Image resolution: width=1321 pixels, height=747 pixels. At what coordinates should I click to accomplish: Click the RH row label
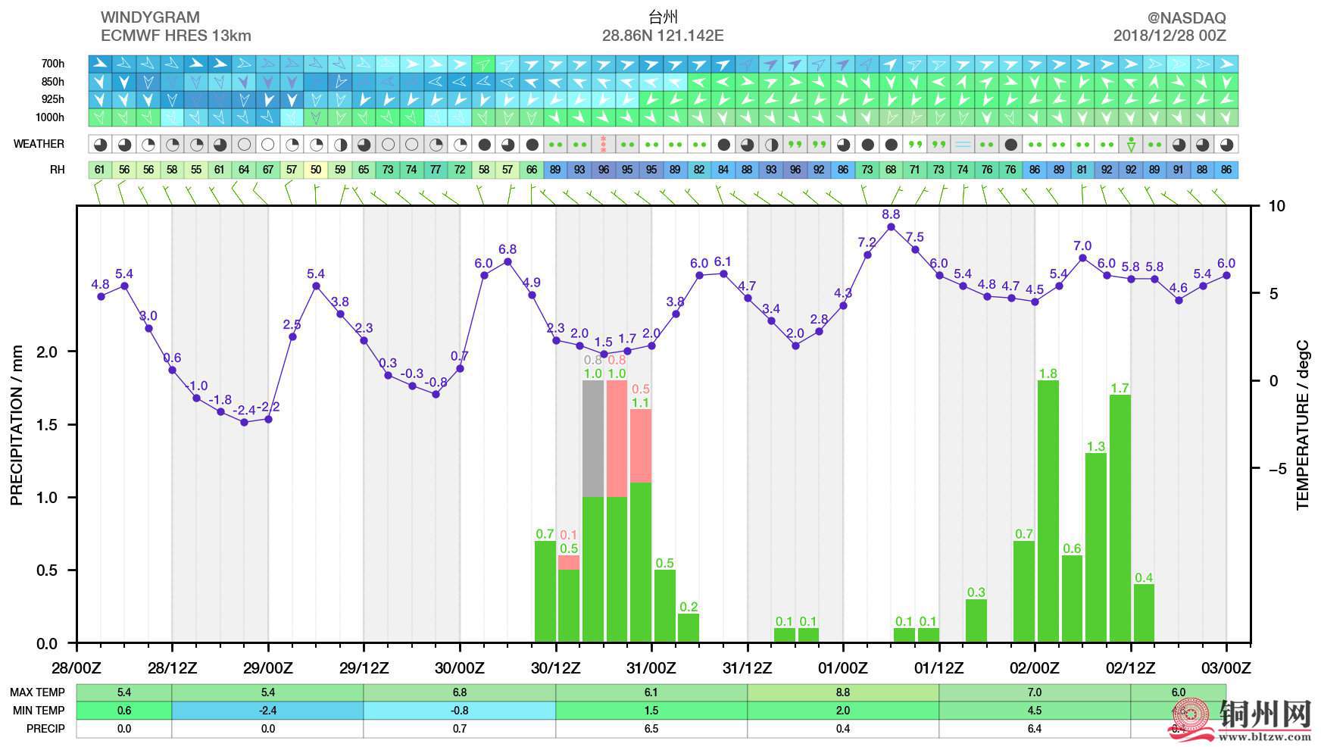[58, 170]
